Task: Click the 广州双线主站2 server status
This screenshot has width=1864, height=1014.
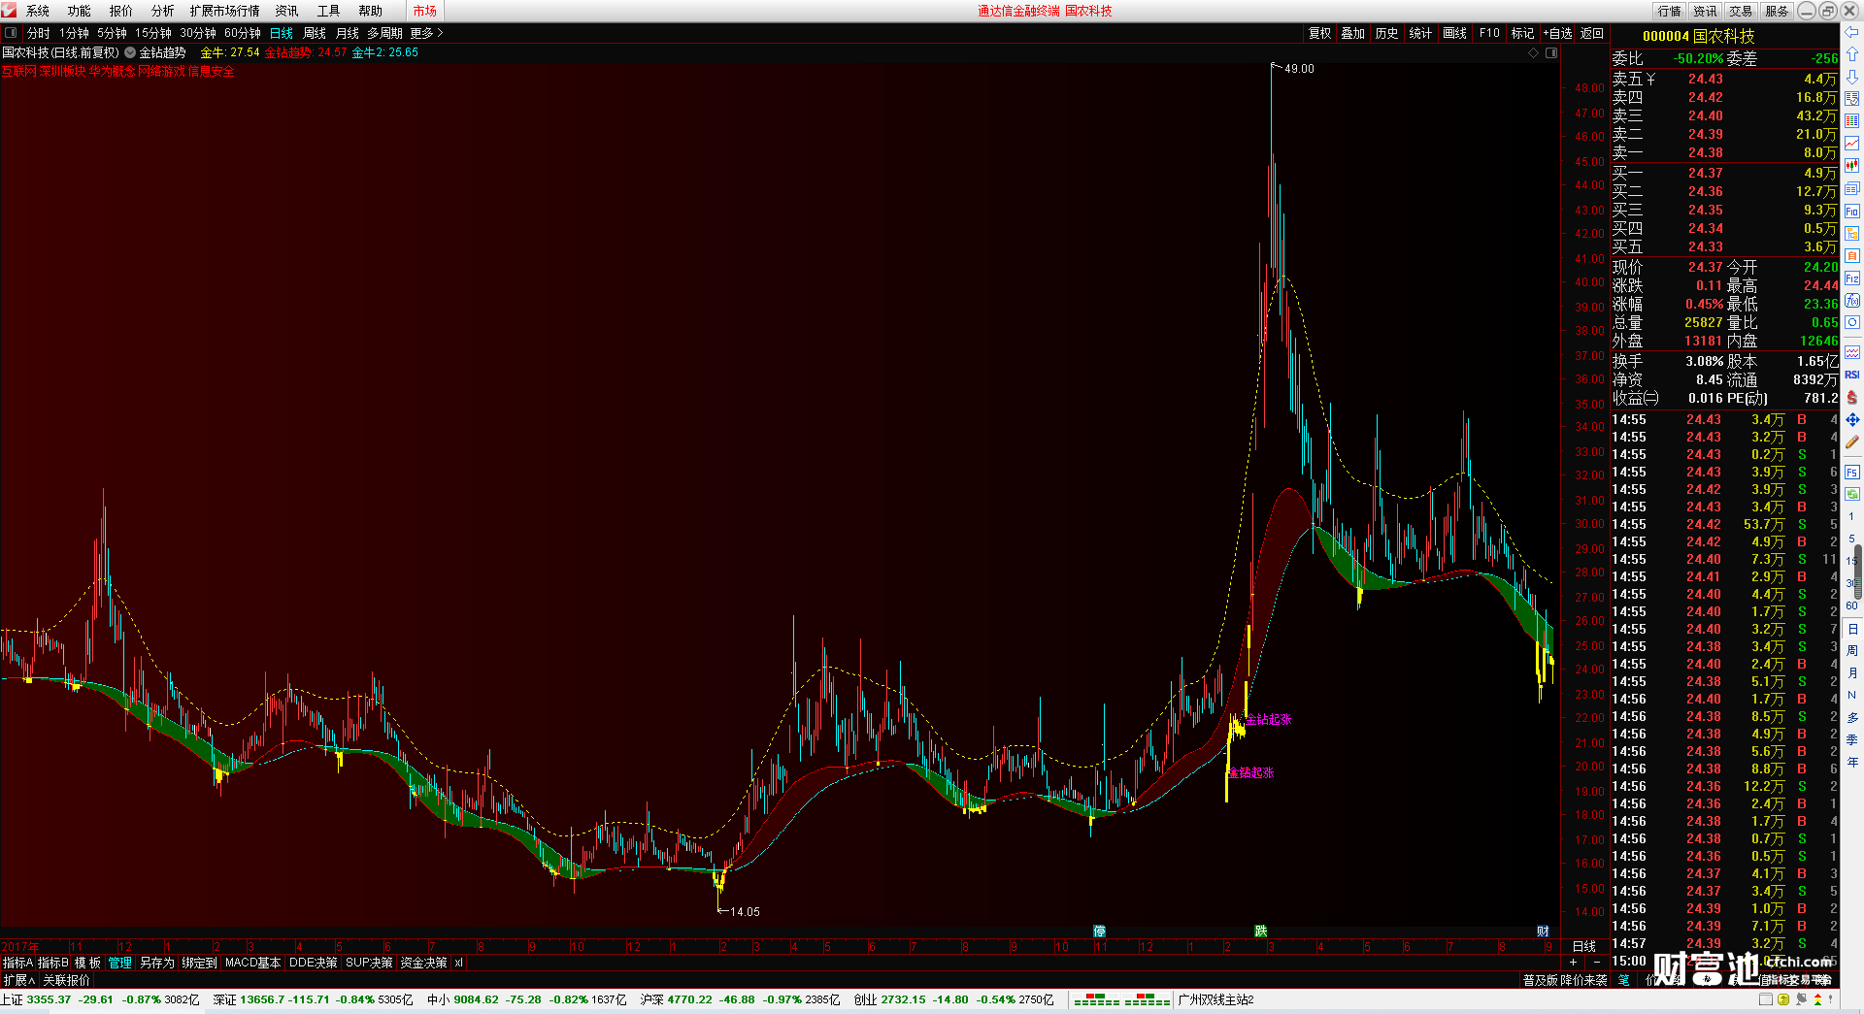Action: [1215, 999]
